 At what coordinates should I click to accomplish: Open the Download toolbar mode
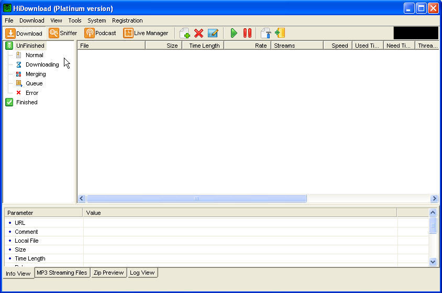(x=24, y=33)
